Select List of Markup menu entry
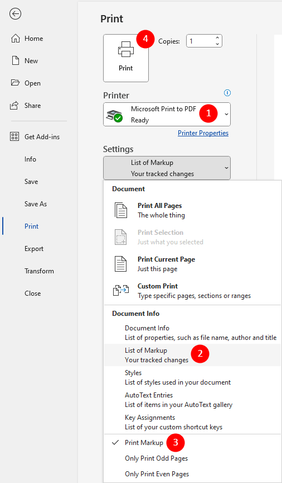Viewport: 282px width, 483px height. (x=192, y=355)
